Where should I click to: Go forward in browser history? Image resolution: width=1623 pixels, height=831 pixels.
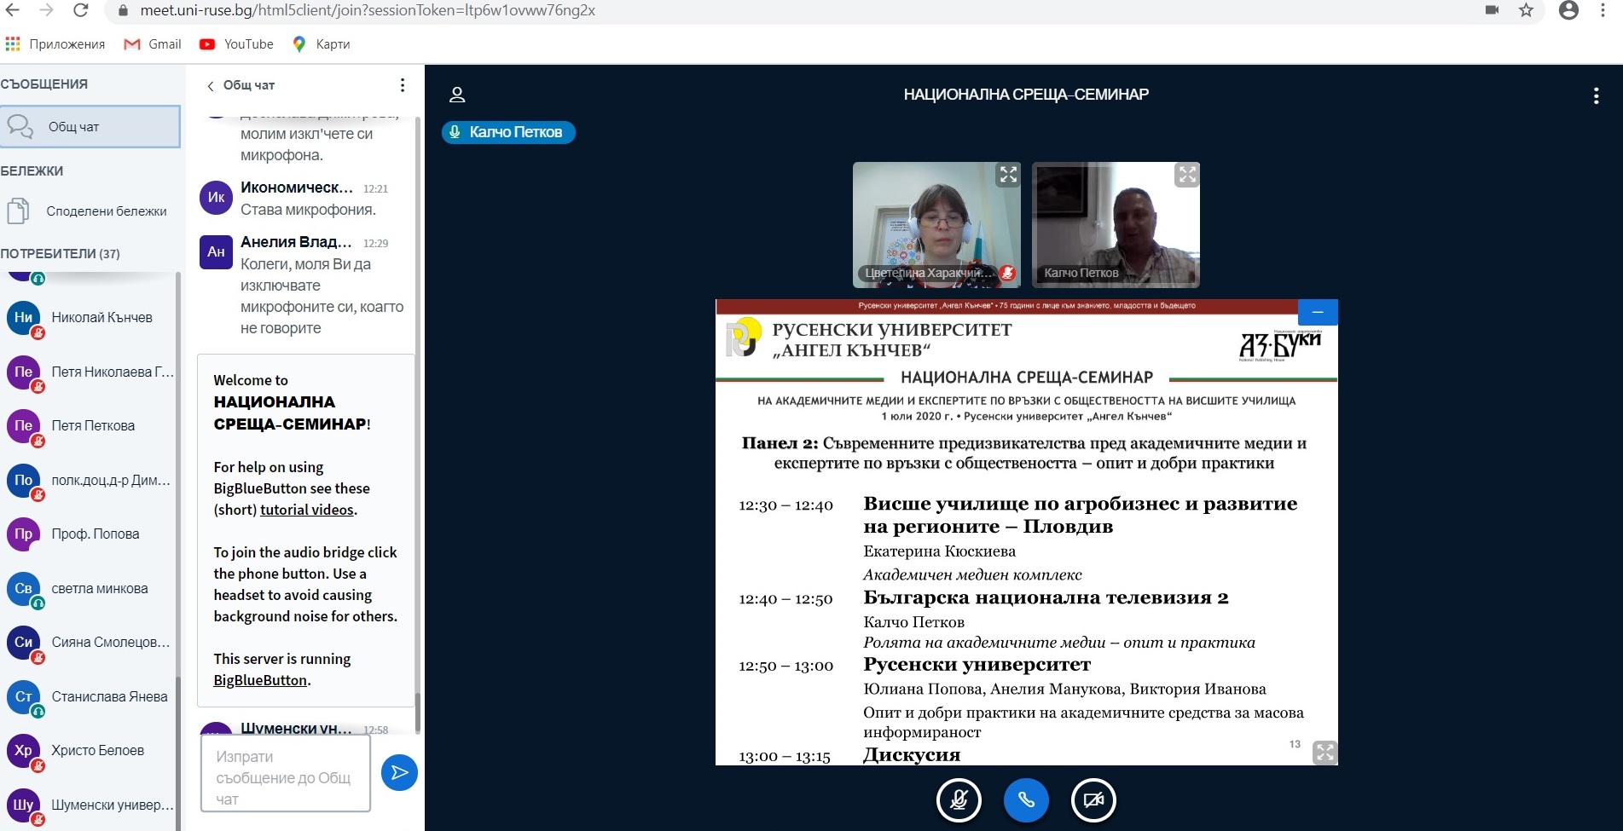pos(47,10)
